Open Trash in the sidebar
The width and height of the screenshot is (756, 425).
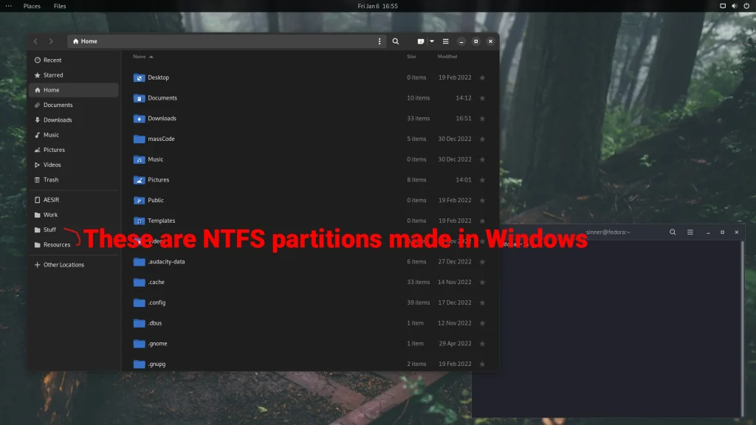click(x=50, y=179)
